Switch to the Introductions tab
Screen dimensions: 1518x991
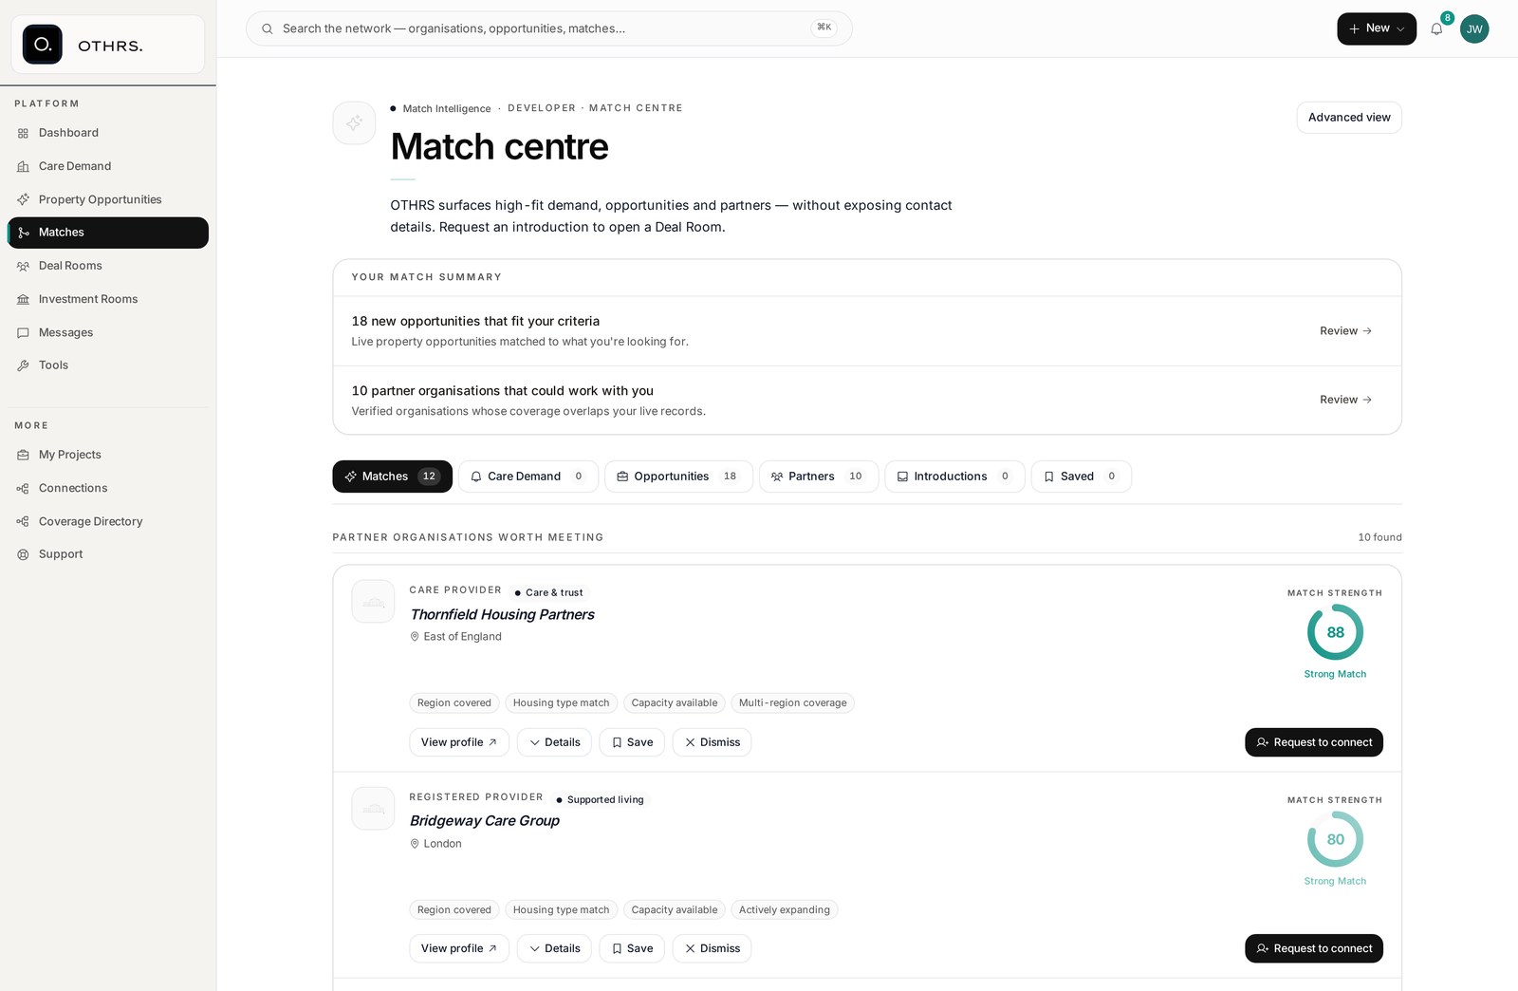pyautogui.click(x=954, y=477)
